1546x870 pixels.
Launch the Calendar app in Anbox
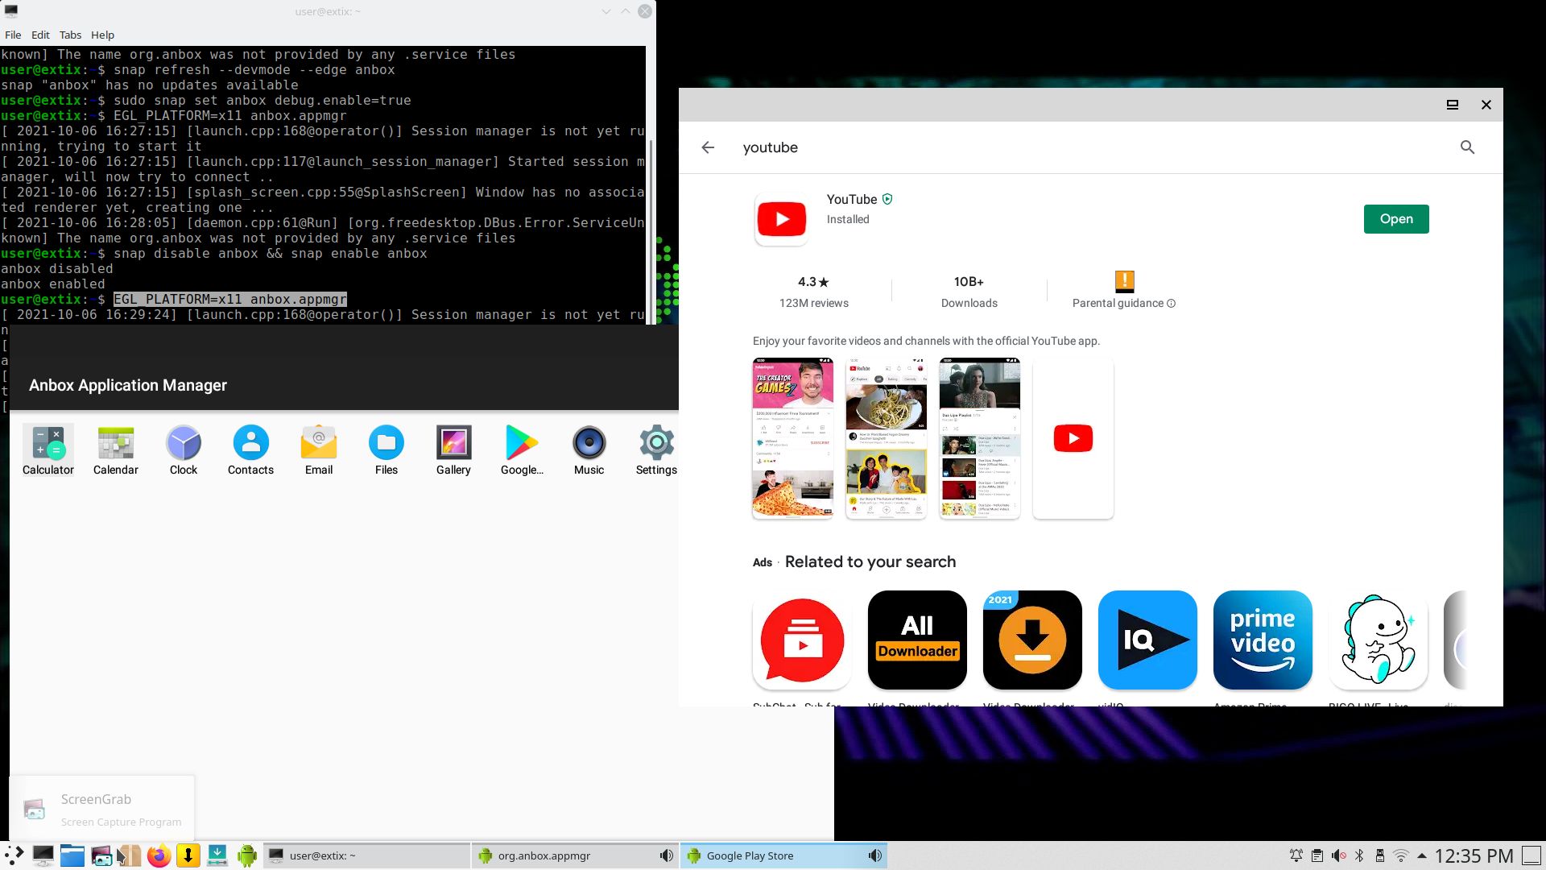click(x=115, y=449)
